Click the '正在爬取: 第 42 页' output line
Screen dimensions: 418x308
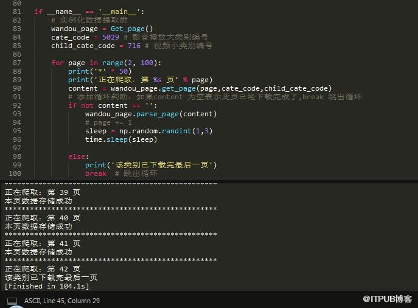pos(43,269)
